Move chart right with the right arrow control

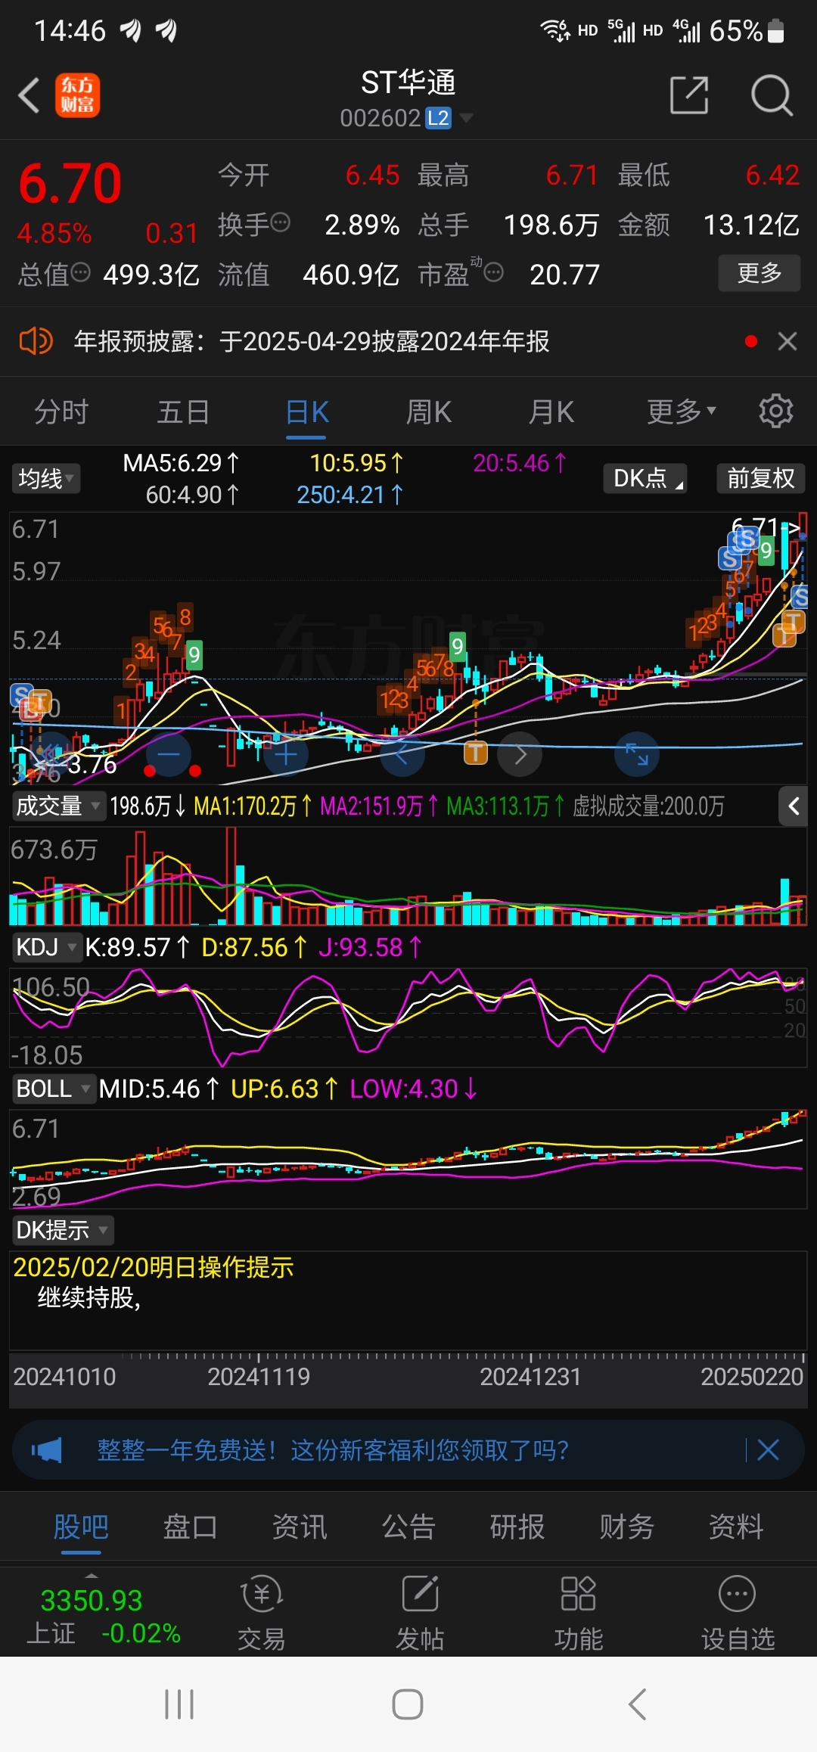point(520,754)
